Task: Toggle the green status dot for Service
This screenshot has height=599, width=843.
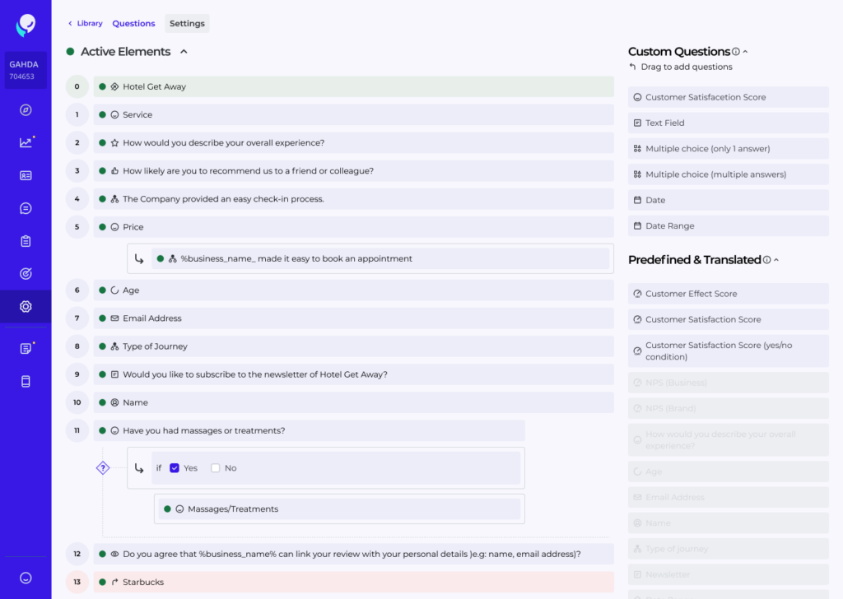Action: pos(102,115)
